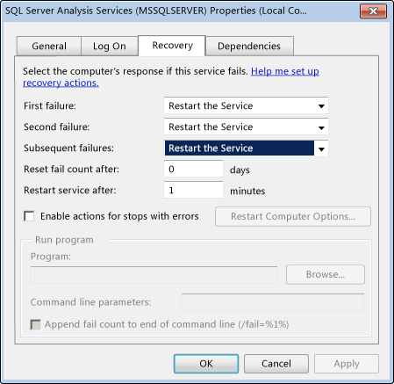Click the Cancel button

pyautogui.click(x=276, y=364)
